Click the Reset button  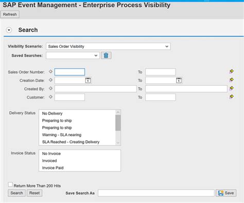34,193
